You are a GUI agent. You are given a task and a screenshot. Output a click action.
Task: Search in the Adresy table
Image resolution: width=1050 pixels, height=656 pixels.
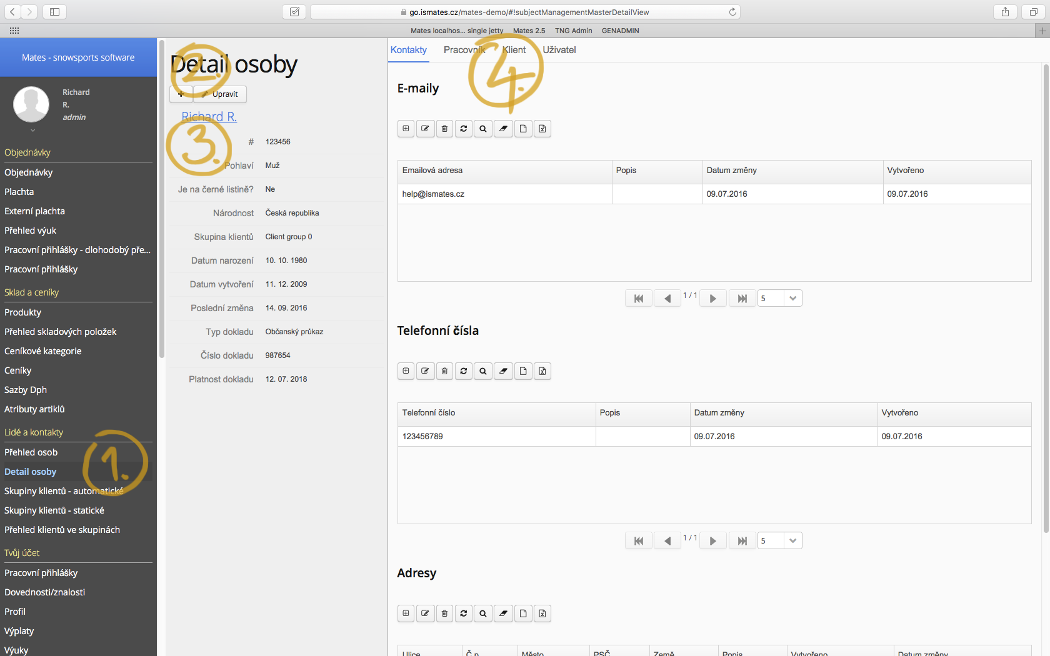click(x=483, y=614)
